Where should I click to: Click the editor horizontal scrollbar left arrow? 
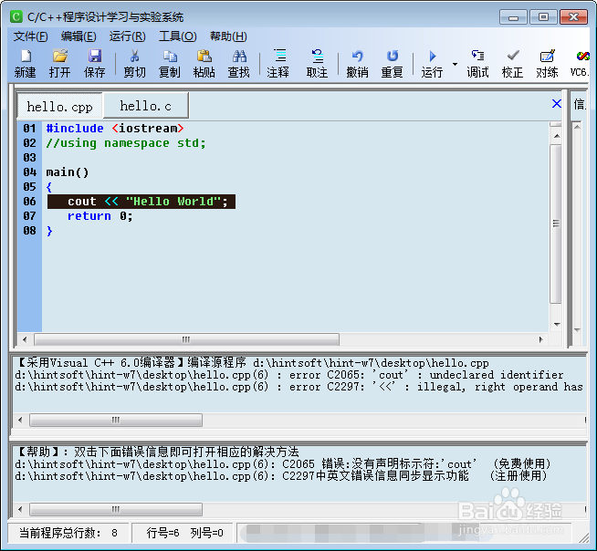pos(25,339)
